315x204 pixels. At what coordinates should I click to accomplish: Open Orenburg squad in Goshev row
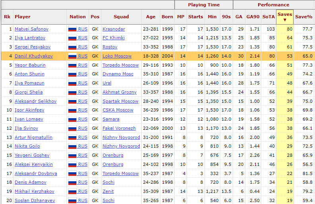[113, 155]
